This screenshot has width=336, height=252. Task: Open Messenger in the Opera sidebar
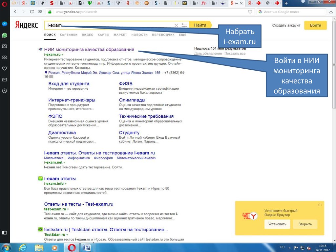[5, 24]
